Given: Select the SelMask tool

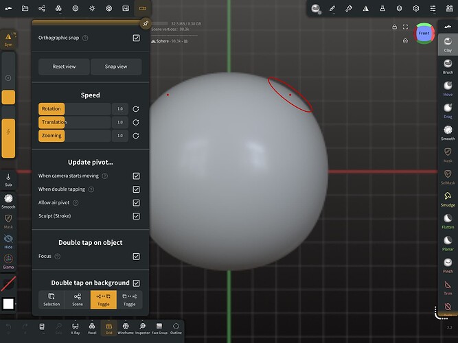Looking at the screenshot, I should 448,178.
